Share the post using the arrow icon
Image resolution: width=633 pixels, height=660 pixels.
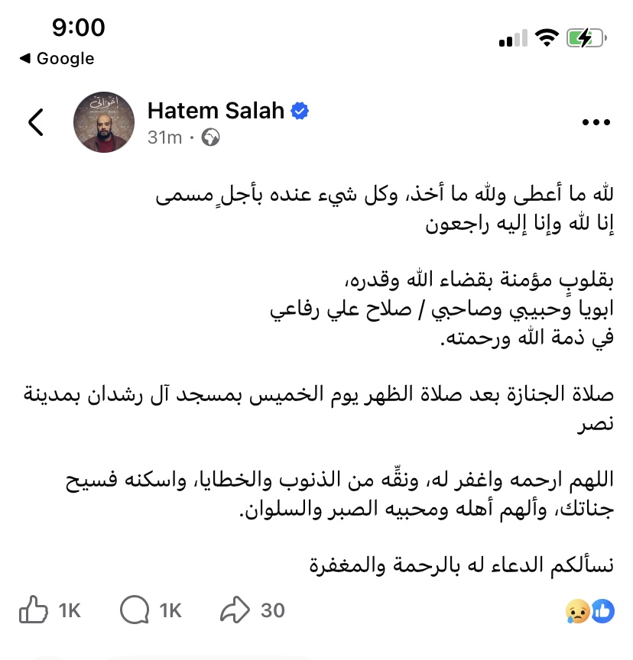(235, 610)
